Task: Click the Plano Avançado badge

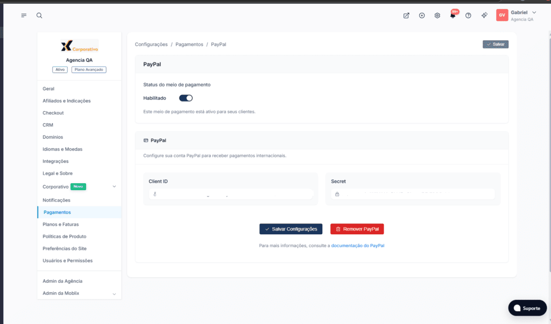Action: click(89, 69)
